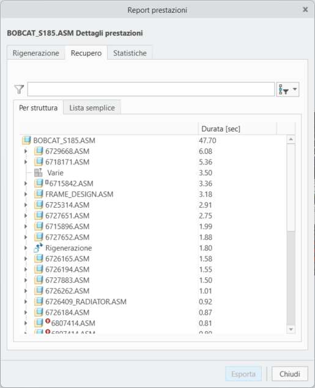This screenshot has height=388, width=315.
Task: Click the scrollbar down arrow
Action: (x=291, y=329)
